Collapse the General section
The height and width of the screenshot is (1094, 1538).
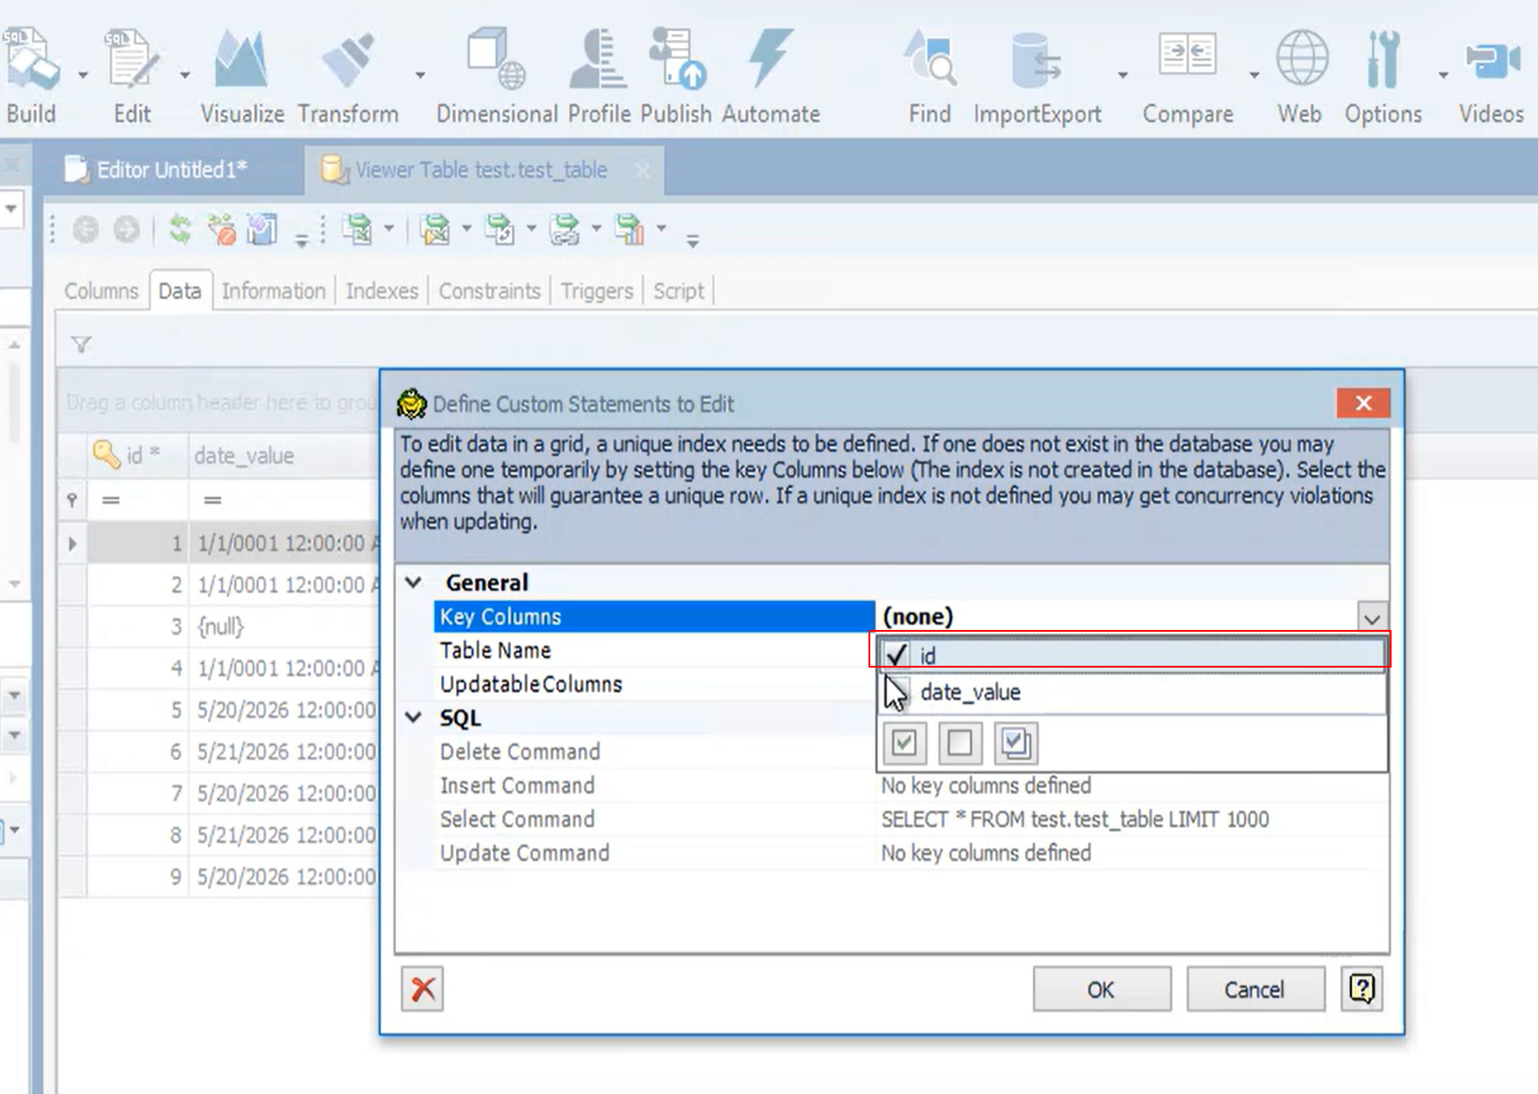(x=414, y=583)
